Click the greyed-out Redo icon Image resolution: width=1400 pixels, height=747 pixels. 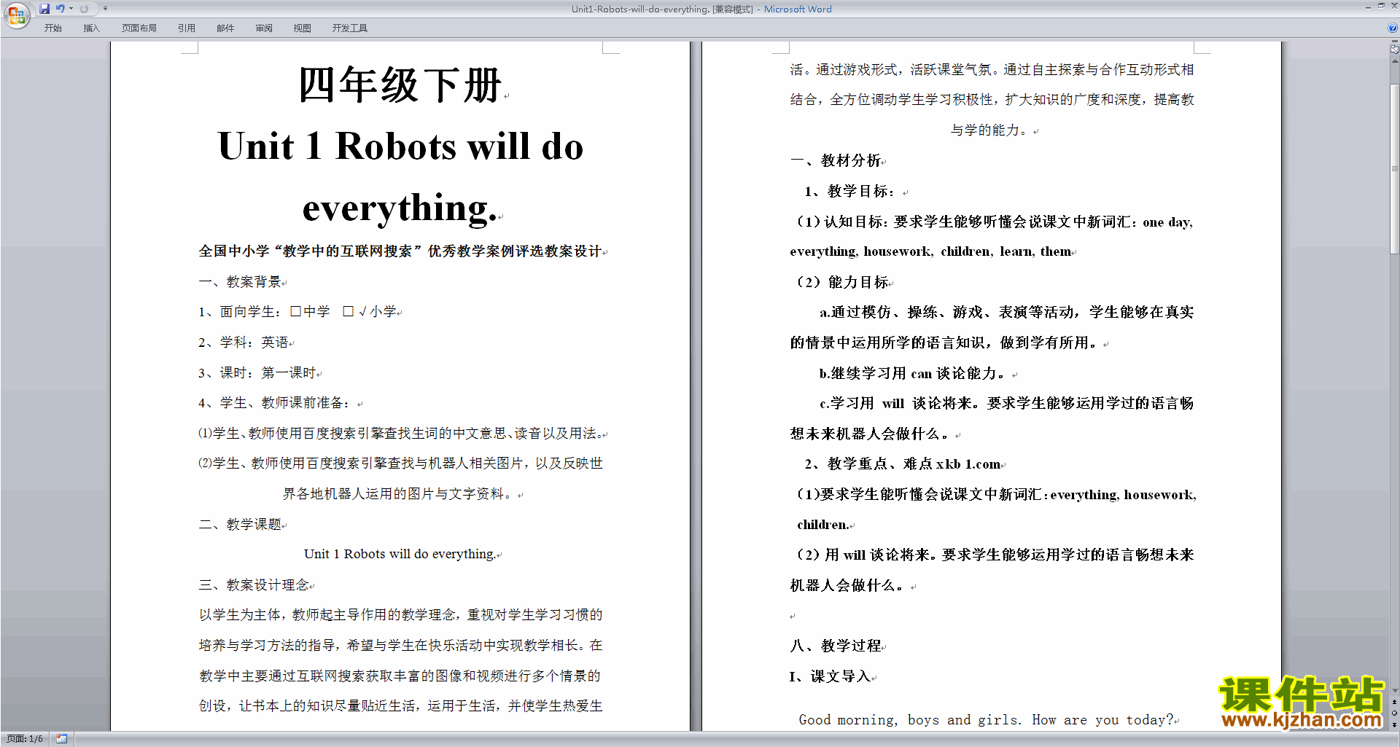(x=84, y=9)
